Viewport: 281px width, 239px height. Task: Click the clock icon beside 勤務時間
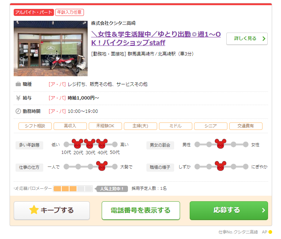point(18,111)
